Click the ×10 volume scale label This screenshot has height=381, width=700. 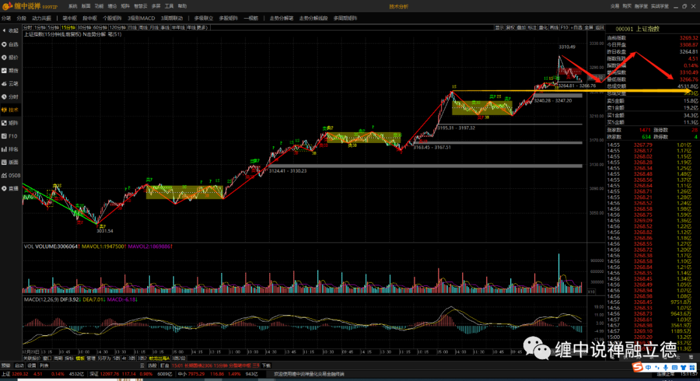tap(590, 292)
